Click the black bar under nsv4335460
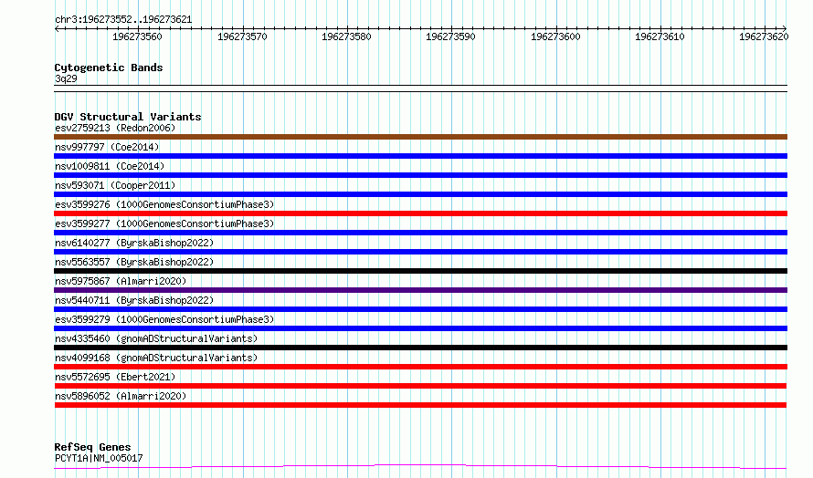This screenshot has width=813, height=478. coord(420,348)
